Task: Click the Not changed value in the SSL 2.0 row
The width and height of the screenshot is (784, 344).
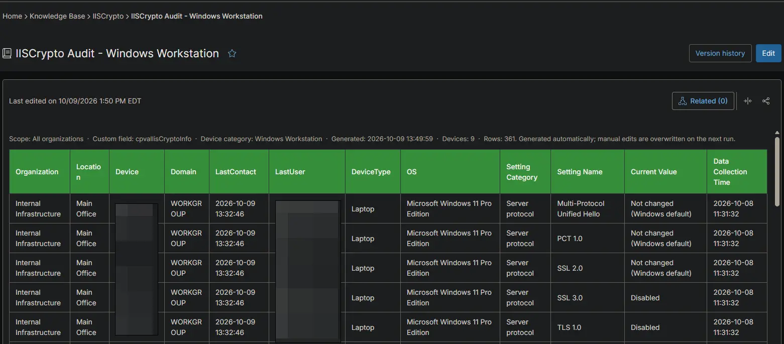Action: pyautogui.click(x=661, y=268)
